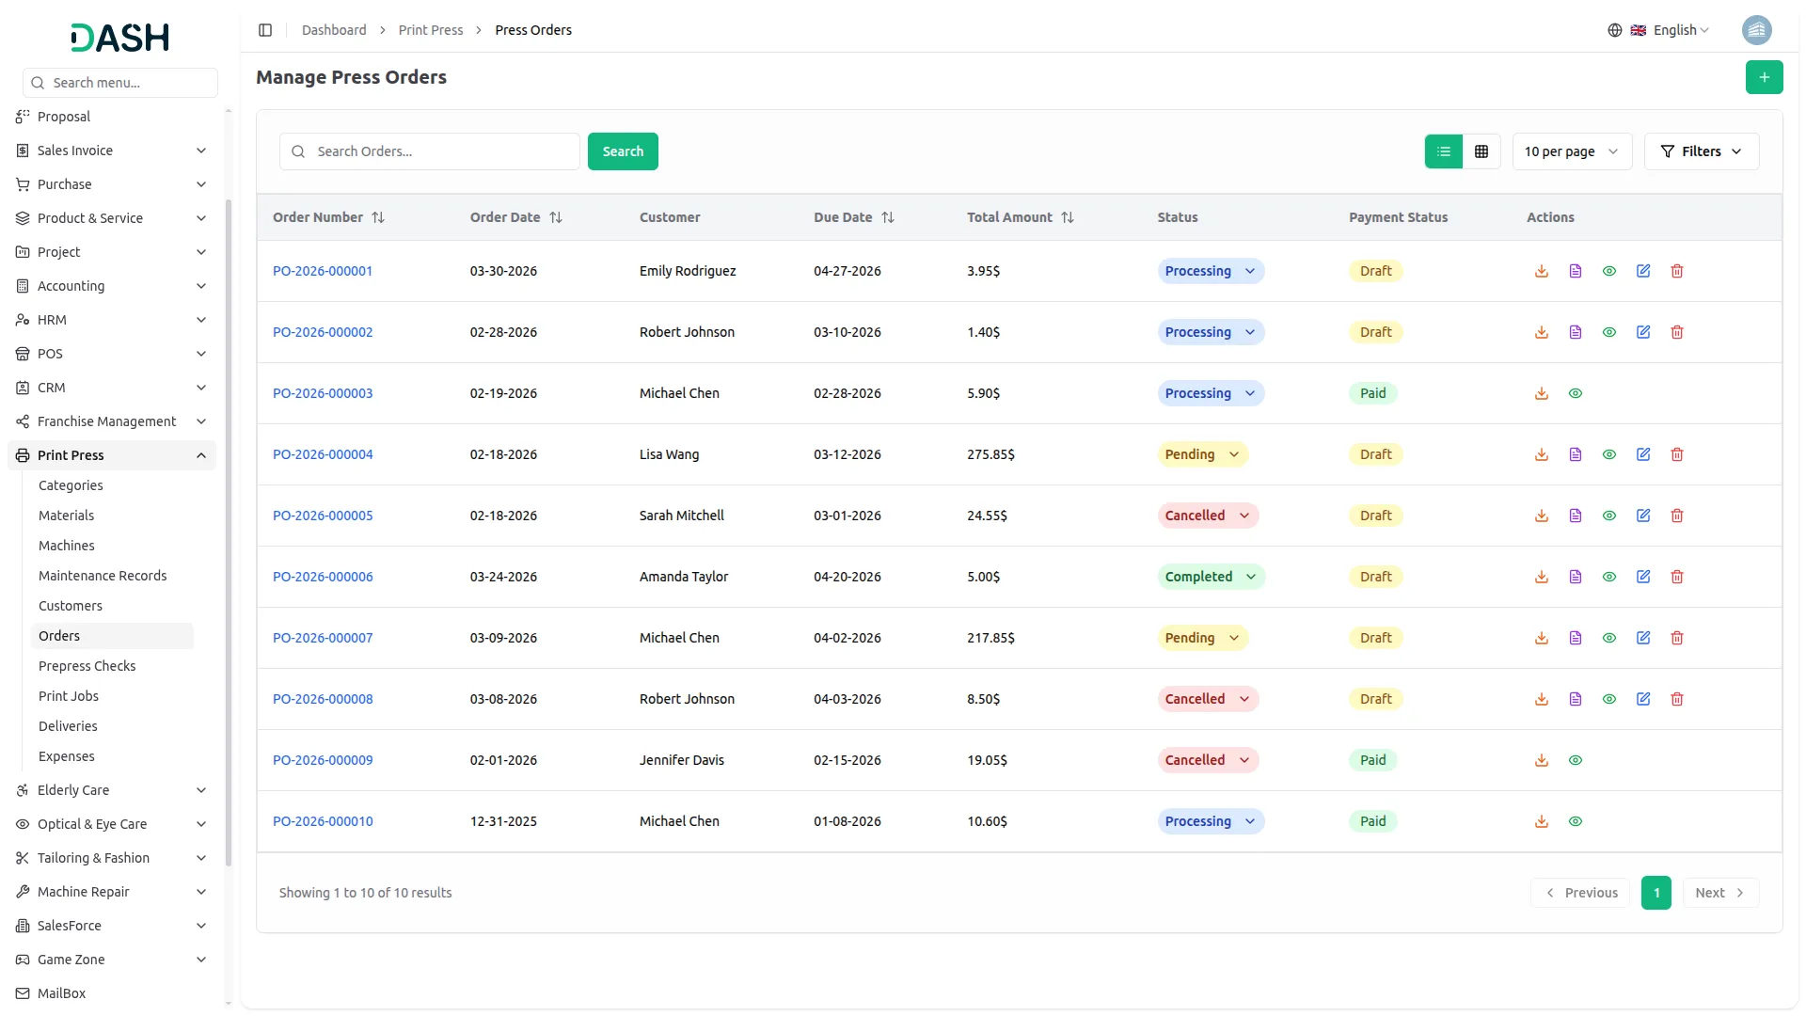The width and height of the screenshot is (1806, 1016).
Task: Switch to grid view layout
Action: [1481, 151]
